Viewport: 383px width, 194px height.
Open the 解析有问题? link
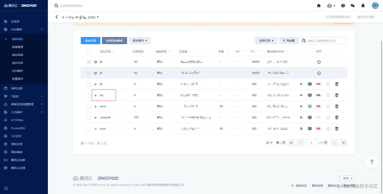coord(366,17)
